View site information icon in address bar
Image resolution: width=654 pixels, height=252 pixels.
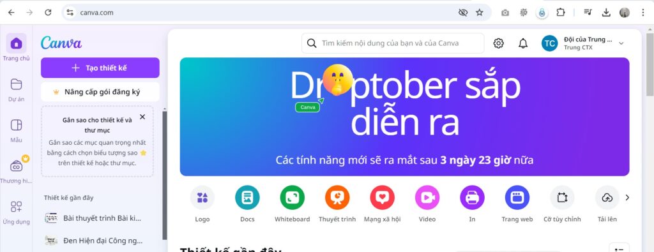point(70,13)
